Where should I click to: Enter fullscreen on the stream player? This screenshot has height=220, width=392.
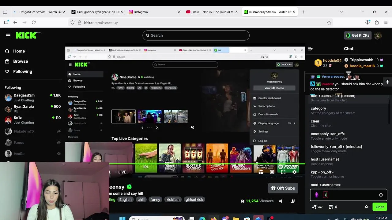pyautogui.click(x=283, y=172)
